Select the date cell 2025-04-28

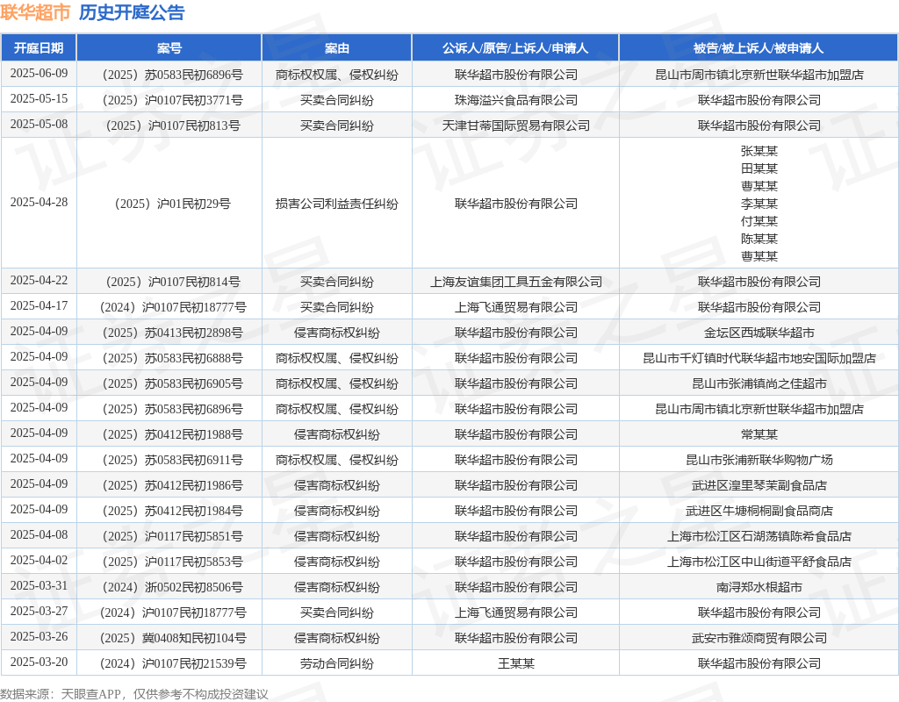click(x=39, y=203)
